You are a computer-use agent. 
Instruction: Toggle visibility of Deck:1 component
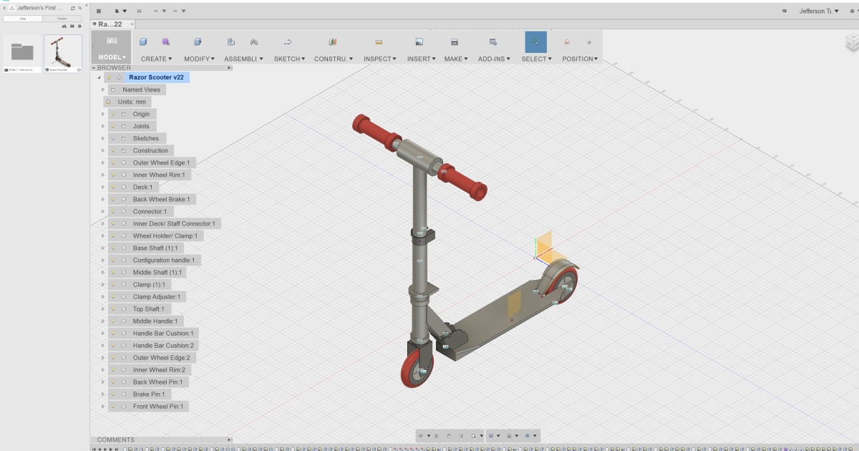coord(114,187)
